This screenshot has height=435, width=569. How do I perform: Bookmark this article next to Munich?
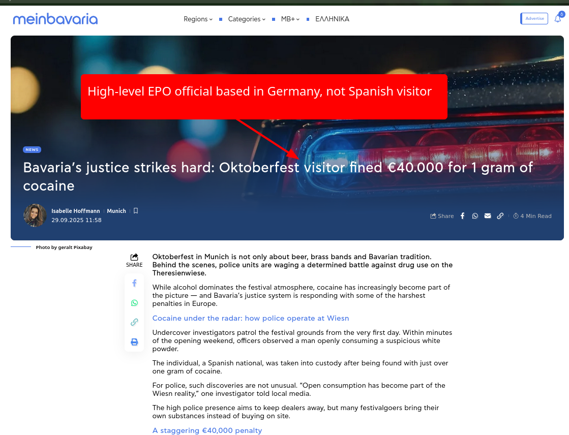pyautogui.click(x=136, y=211)
